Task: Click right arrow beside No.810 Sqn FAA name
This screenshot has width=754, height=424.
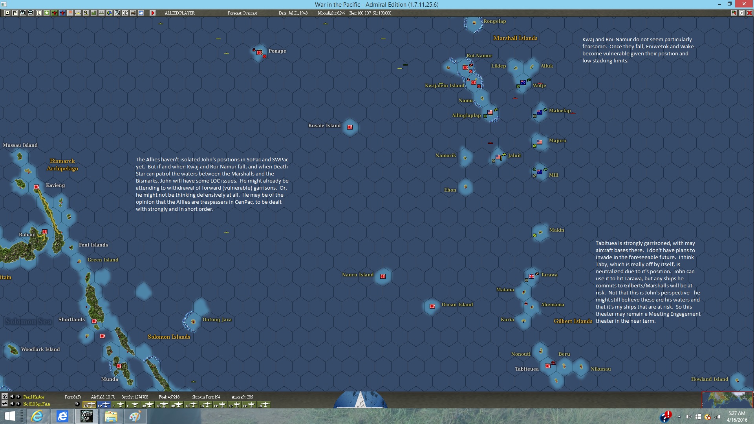Action: [x=18, y=404]
